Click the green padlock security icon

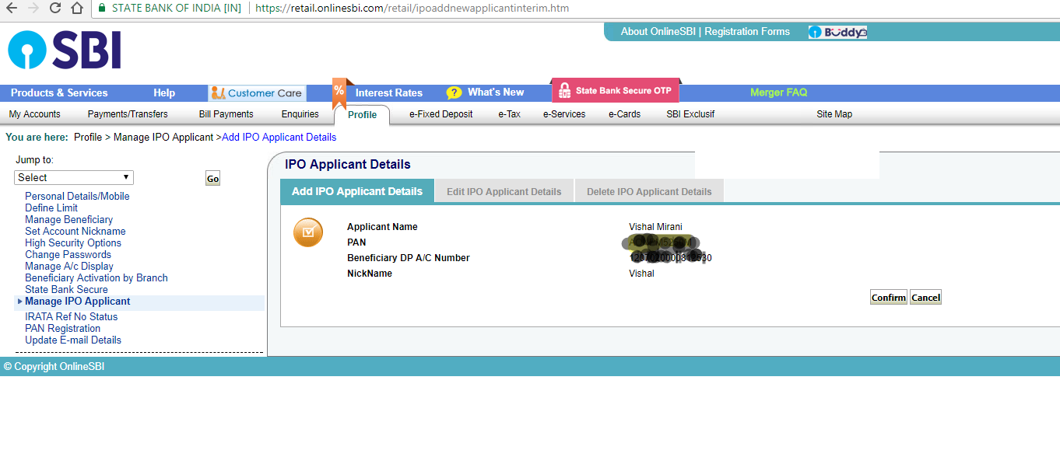pos(102,9)
